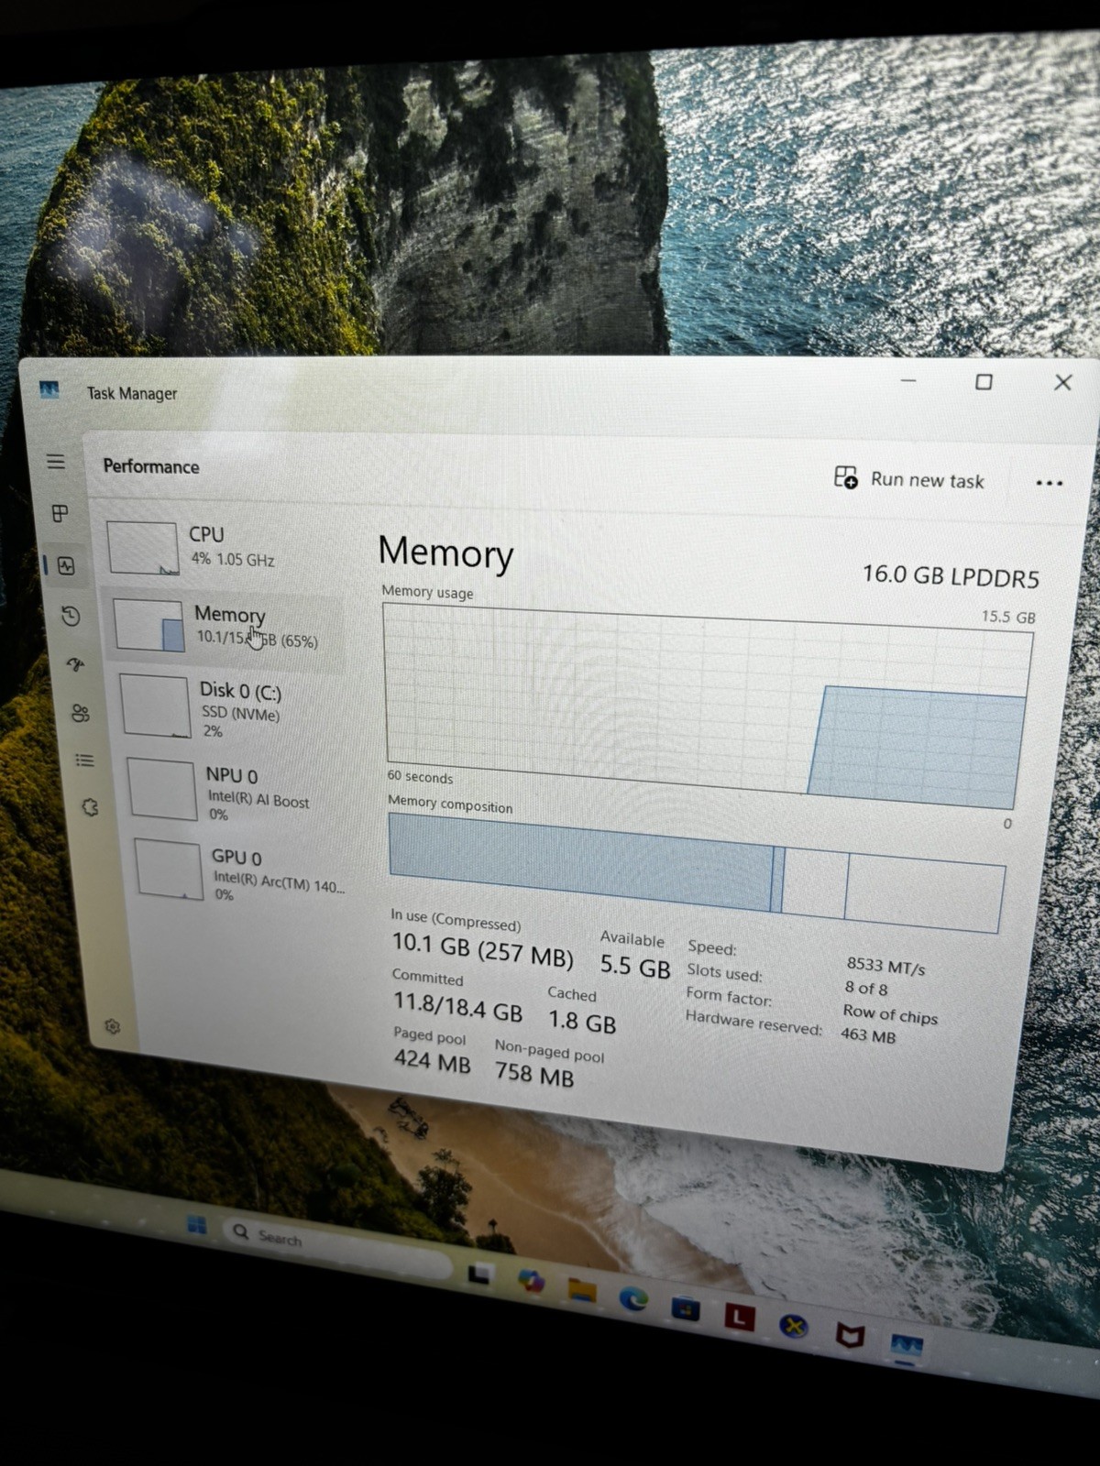Screen dimensions: 1100x1466
Task: Click the Speed 8533 MT/s value
Action: coord(885,966)
